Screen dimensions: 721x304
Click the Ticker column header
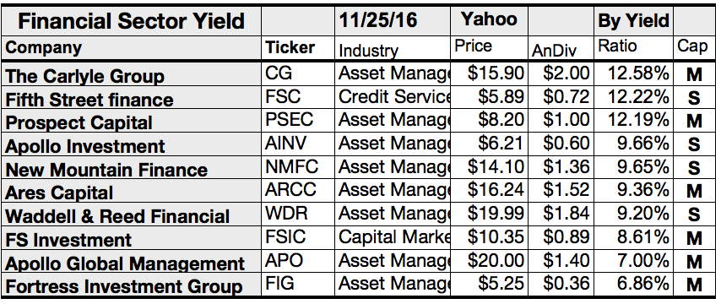[x=298, y=48]
